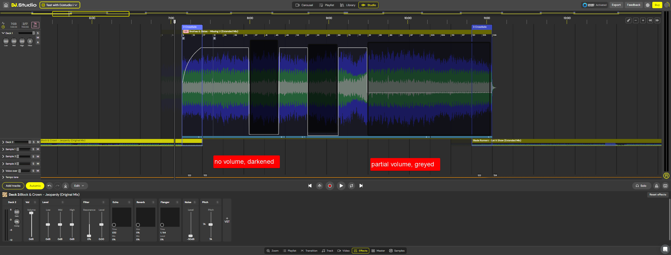Toggle the loop playback icon
This screenshot has width=671, height=255.
[x=351, y=186]
